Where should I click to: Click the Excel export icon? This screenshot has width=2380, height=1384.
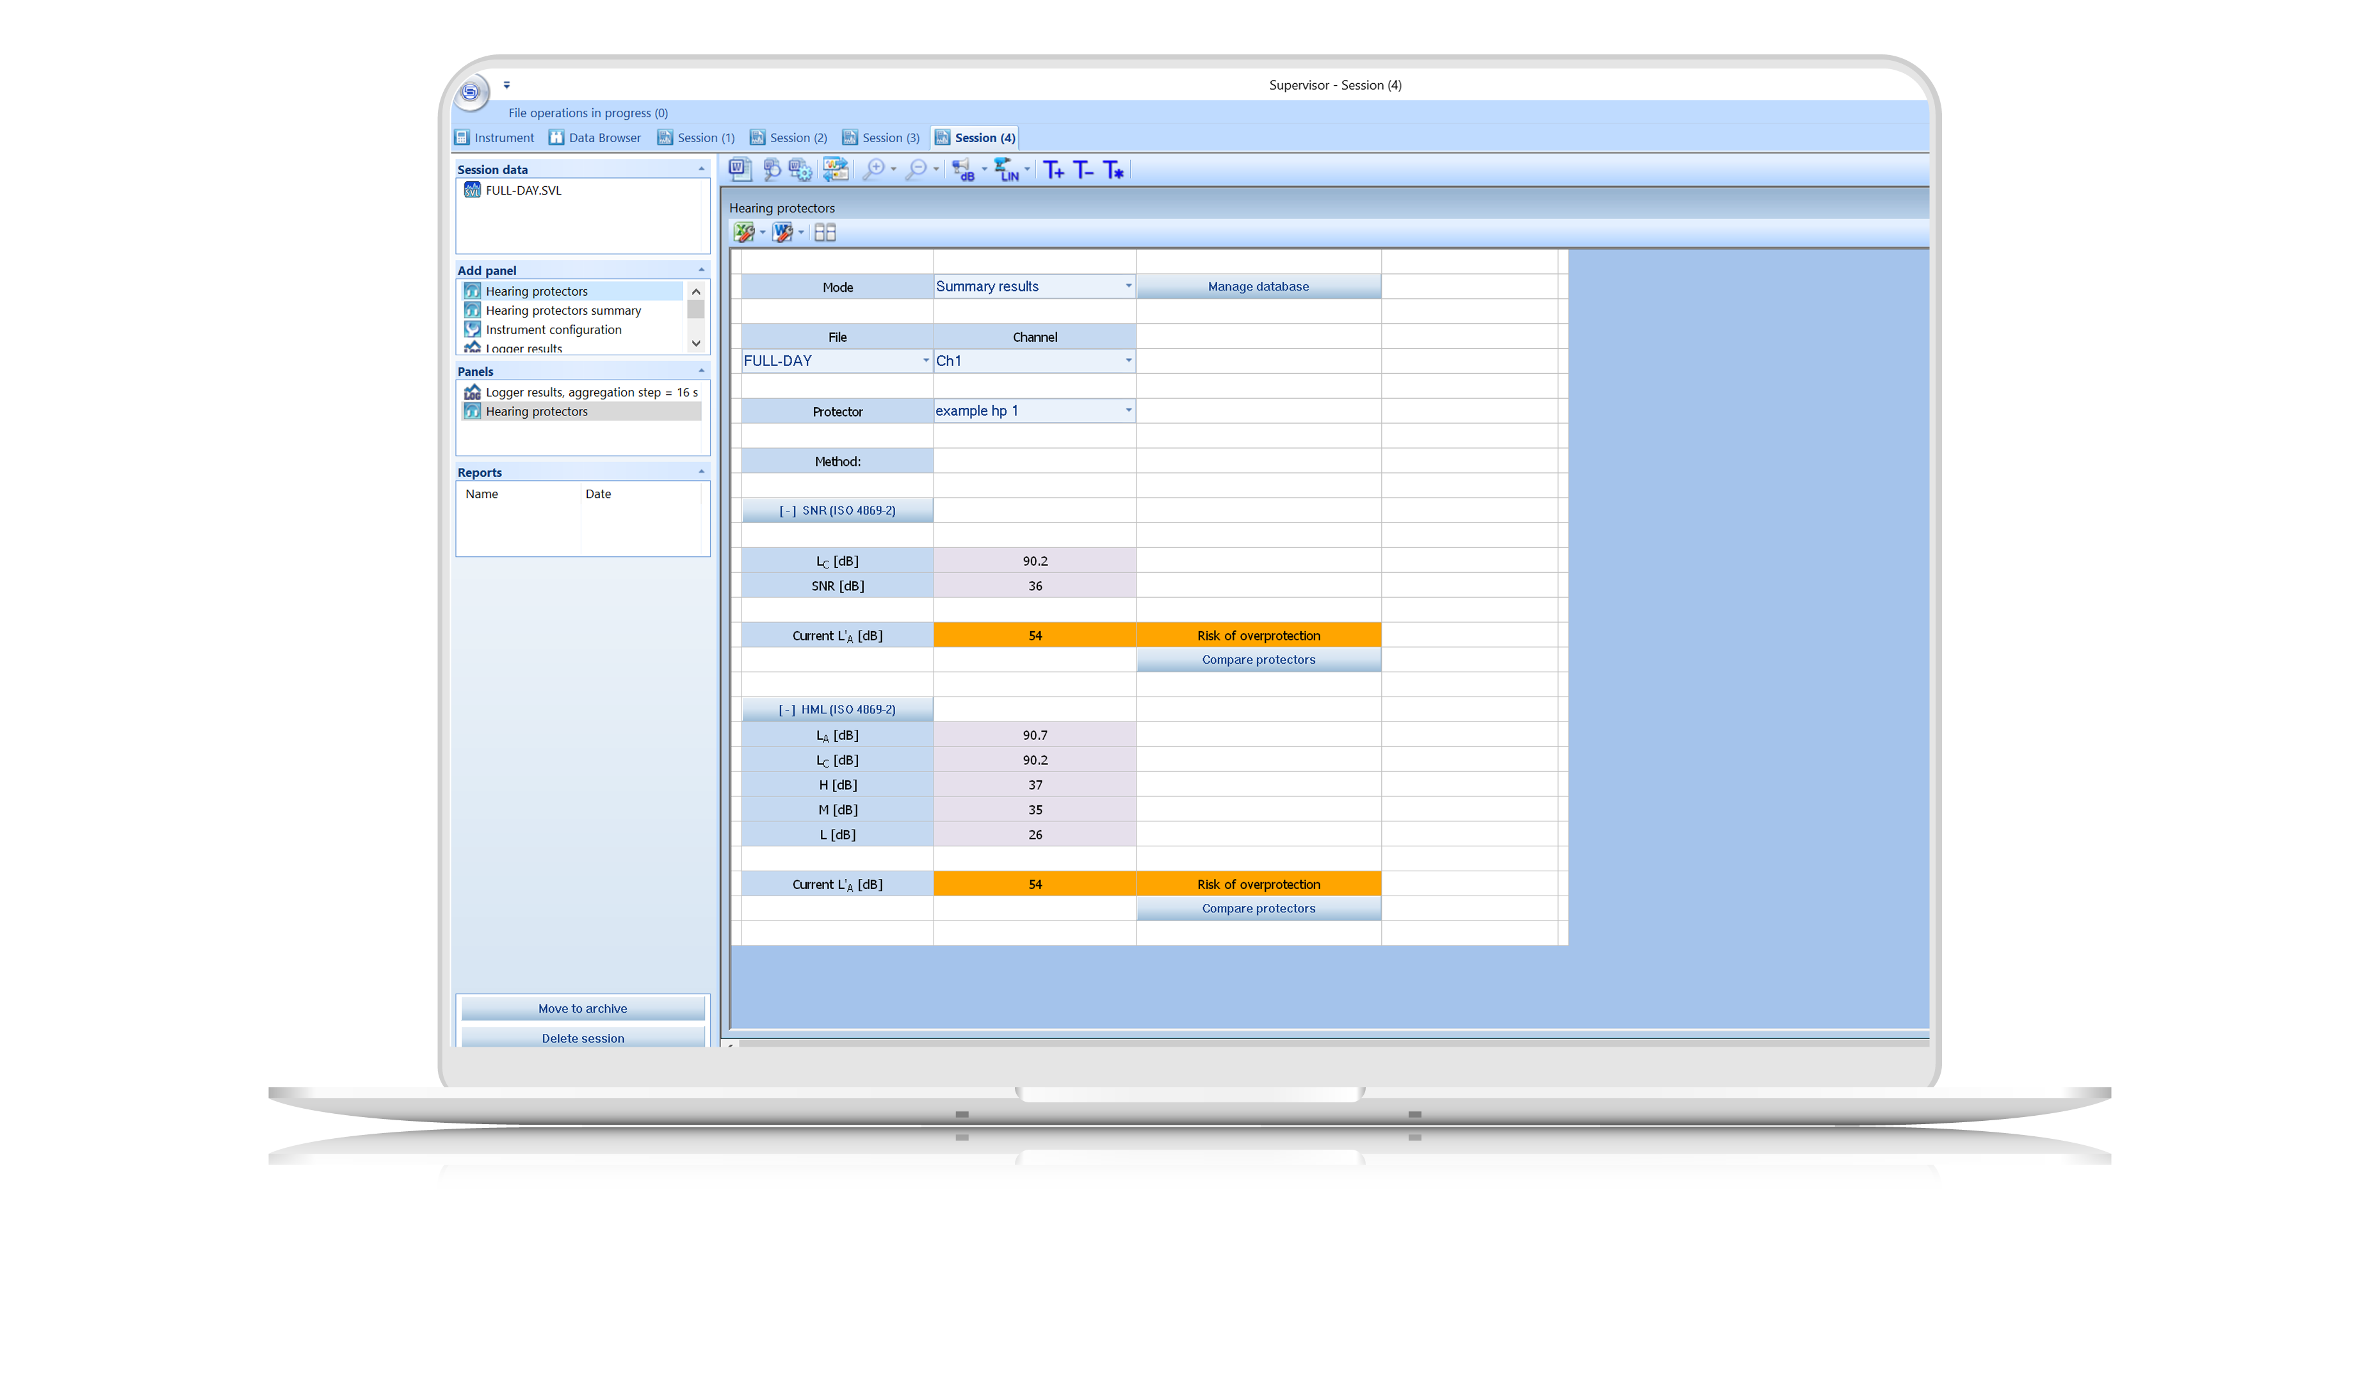(x=744, y=232)
